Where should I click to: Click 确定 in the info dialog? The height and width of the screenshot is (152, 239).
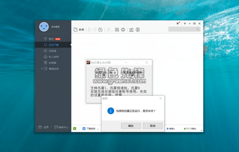point(131,126)
